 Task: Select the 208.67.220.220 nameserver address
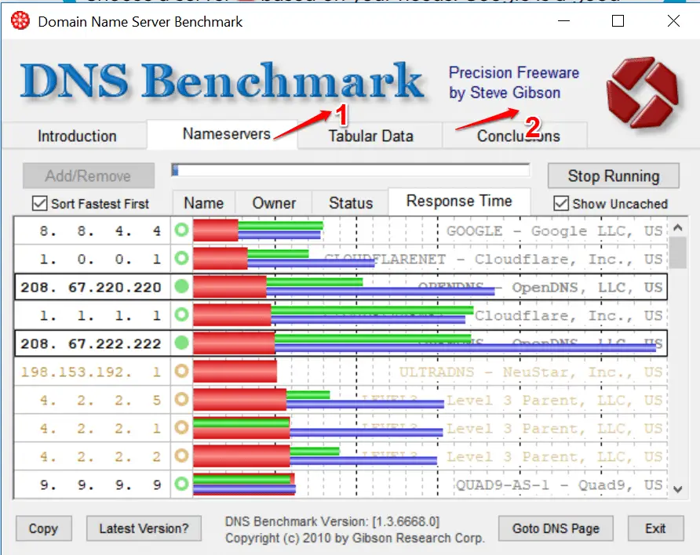click(91, 287)
